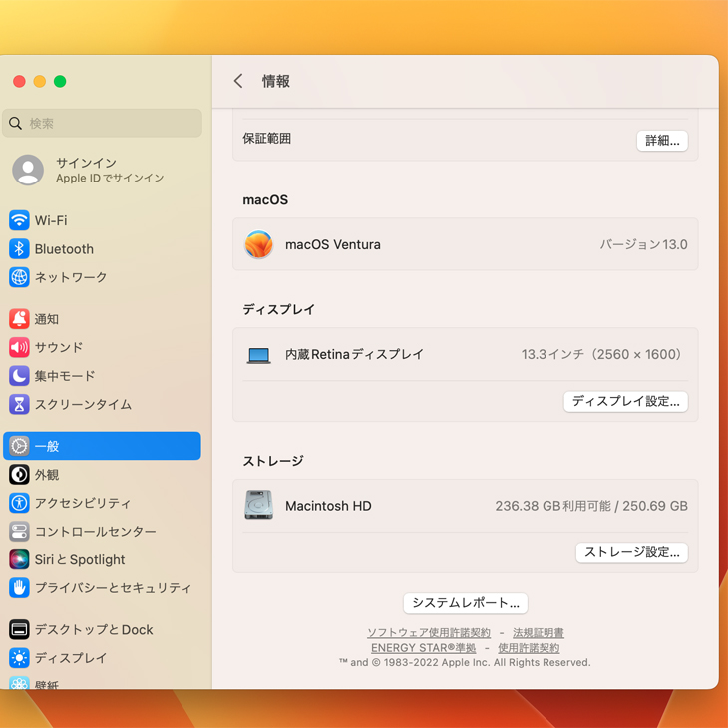Click the Macintosh HD name text
Screen dimensions: 728x728
point(328,506)
